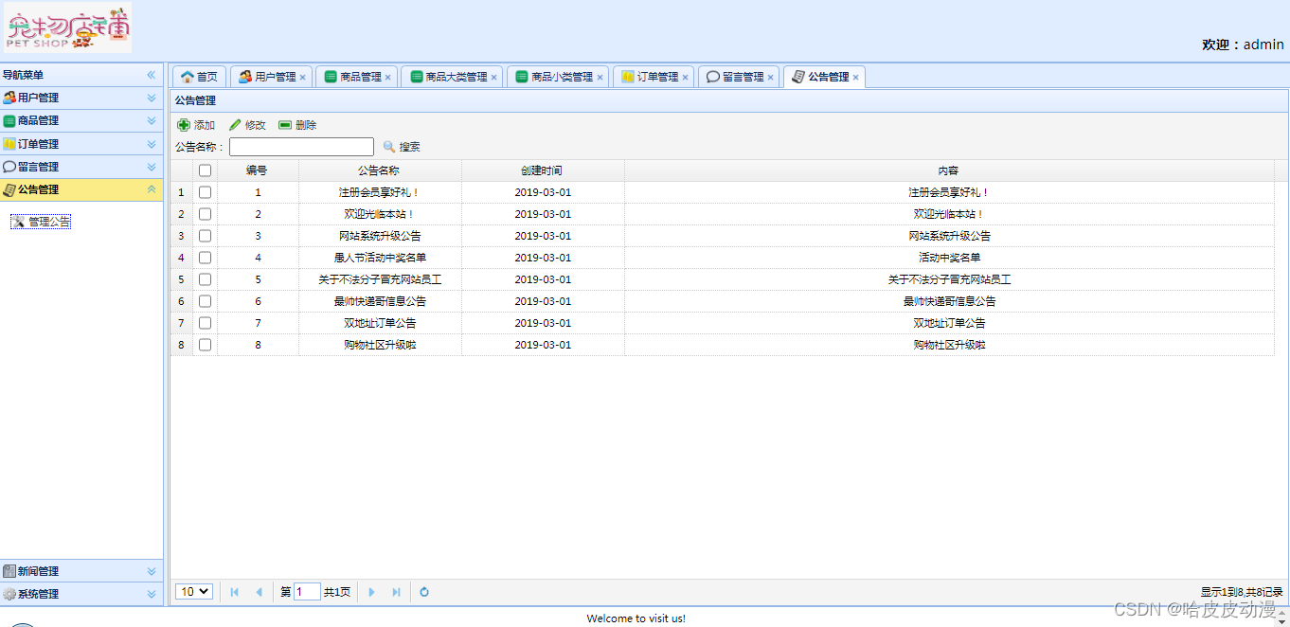Switch to the 首页 tab
The height and width of the screenshot is (627, 1290).
point(199,77)
